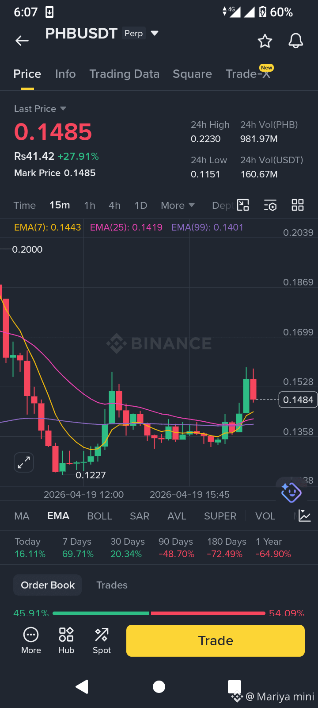The image size is (318, 708).
Task: Open the multi-chart grid icon
Action: tap(298, 205)
